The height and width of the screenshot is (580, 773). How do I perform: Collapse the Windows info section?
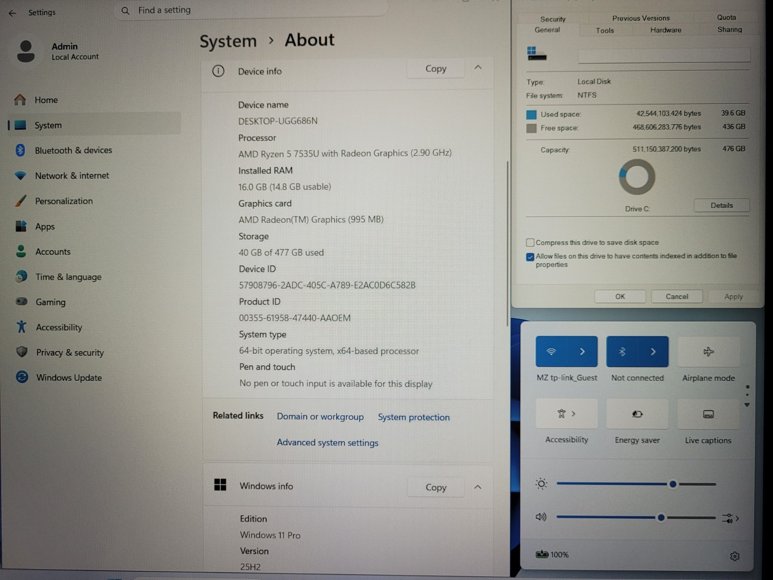click(478, 487)
